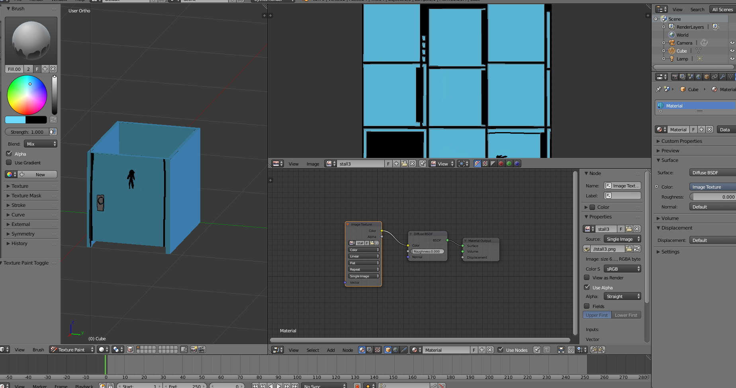Open the World tab in the properties editor
736x388 pixels.
tap(699, 77)
